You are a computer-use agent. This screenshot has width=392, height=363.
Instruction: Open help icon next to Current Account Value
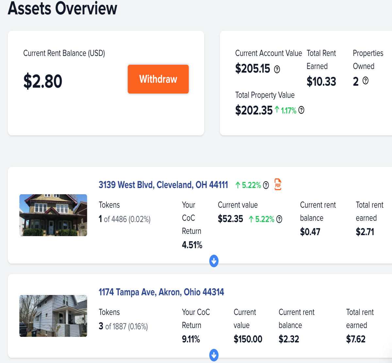(277, 69)
